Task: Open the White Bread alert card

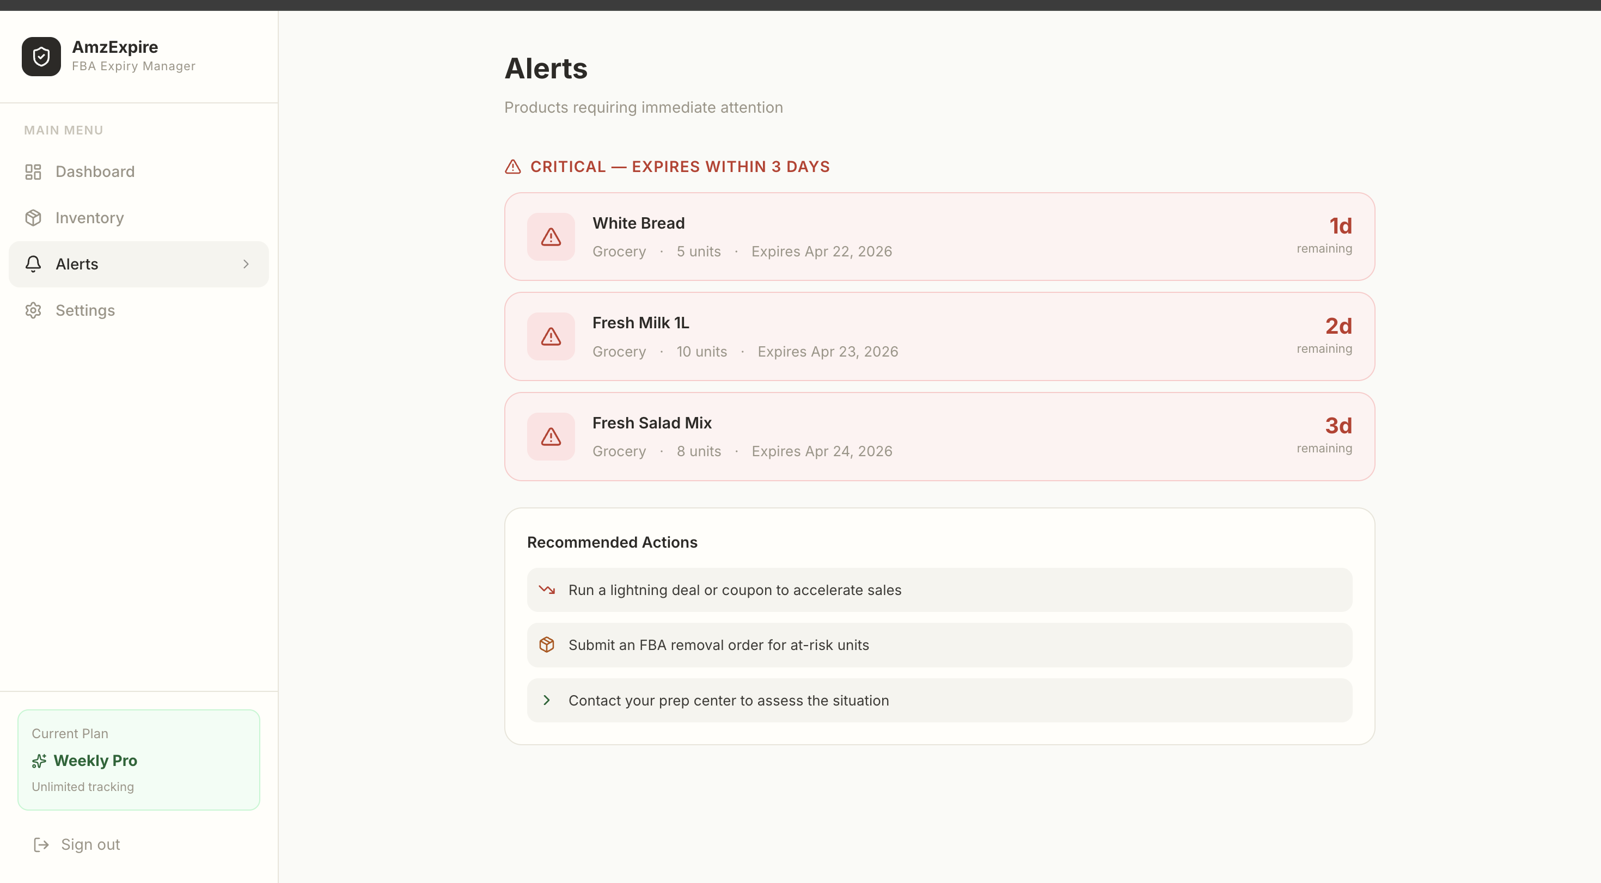Action: pos(939,237)
